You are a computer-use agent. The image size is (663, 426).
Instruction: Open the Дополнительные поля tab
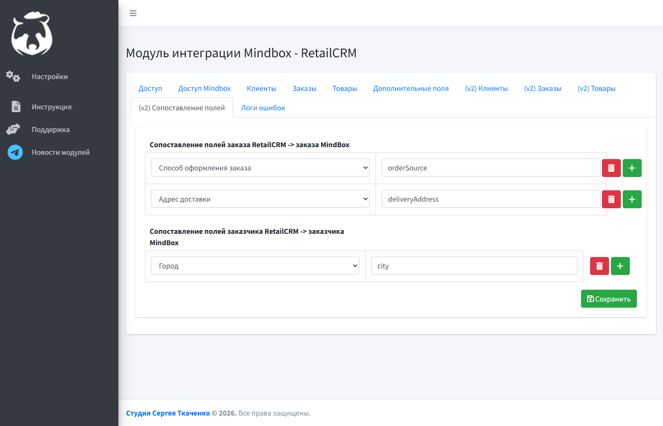tap(411, 89)
